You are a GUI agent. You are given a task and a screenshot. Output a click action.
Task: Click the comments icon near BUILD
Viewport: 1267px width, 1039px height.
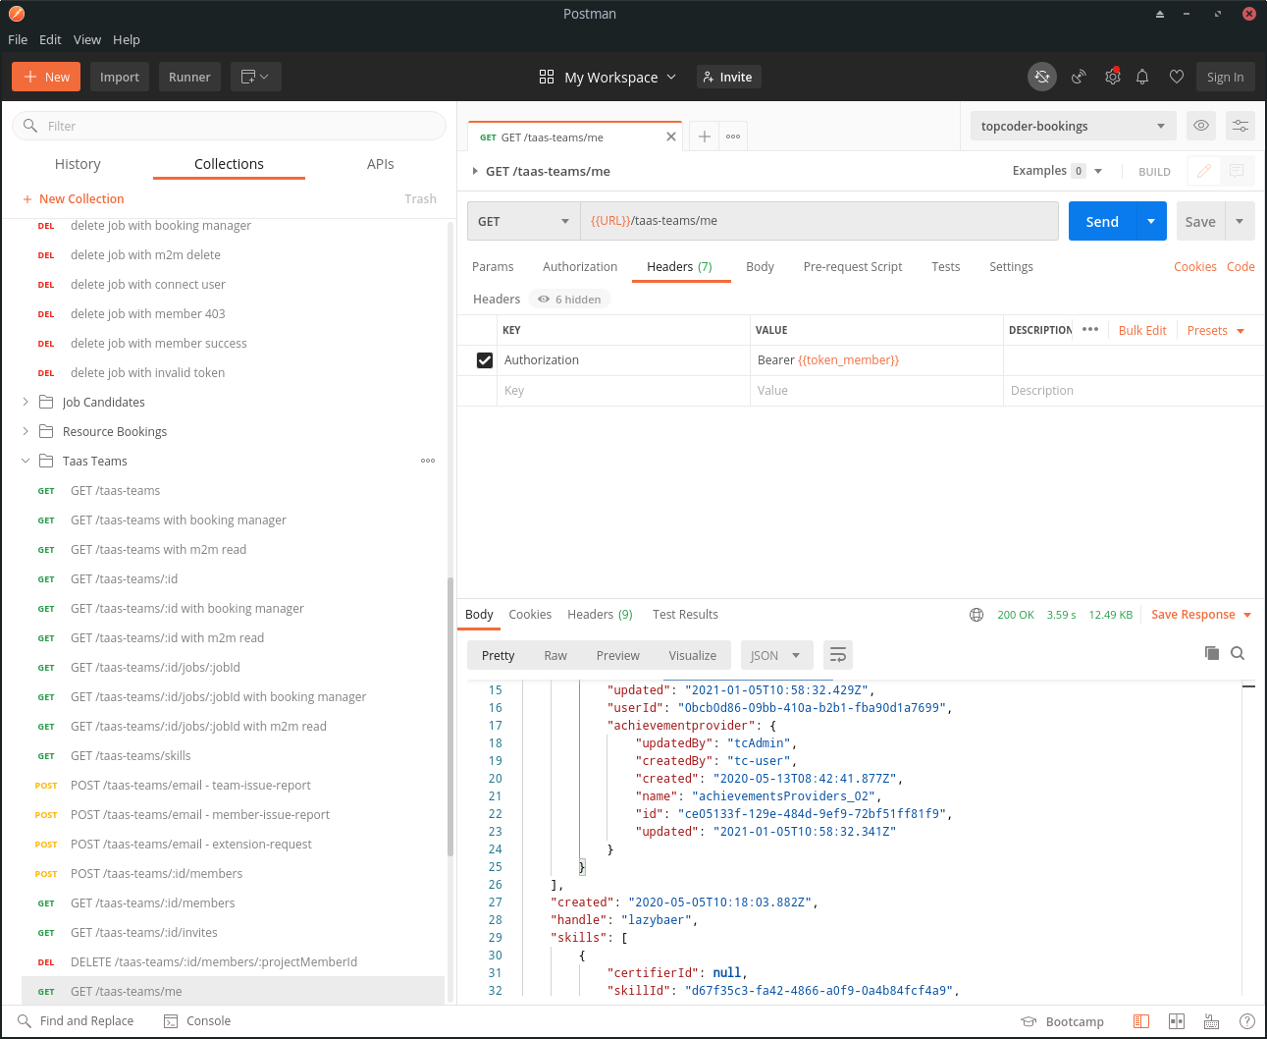[x=1237, y=171]
